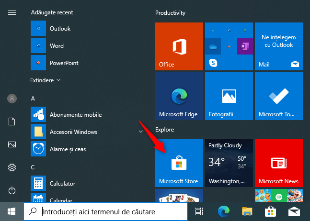Image resolution: width=310 pixels, height=221 pixels.
Task: Open the Microsoft Store tile
Action: click(179, 163)
